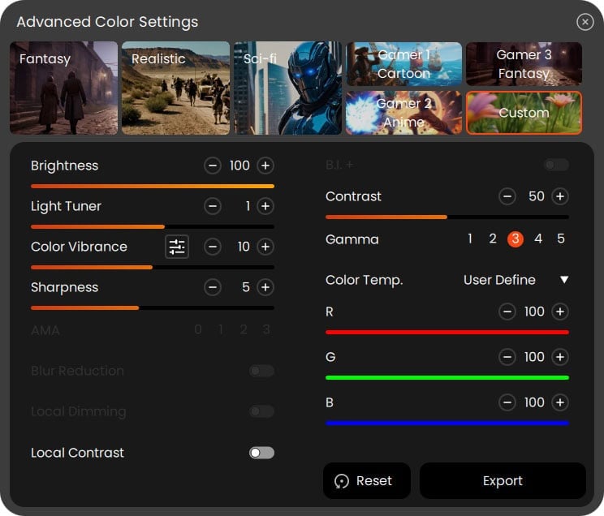This screenshot has width=604, height=516.
Task: Click the Sharpness value 5
Action: tap(246, 287)
